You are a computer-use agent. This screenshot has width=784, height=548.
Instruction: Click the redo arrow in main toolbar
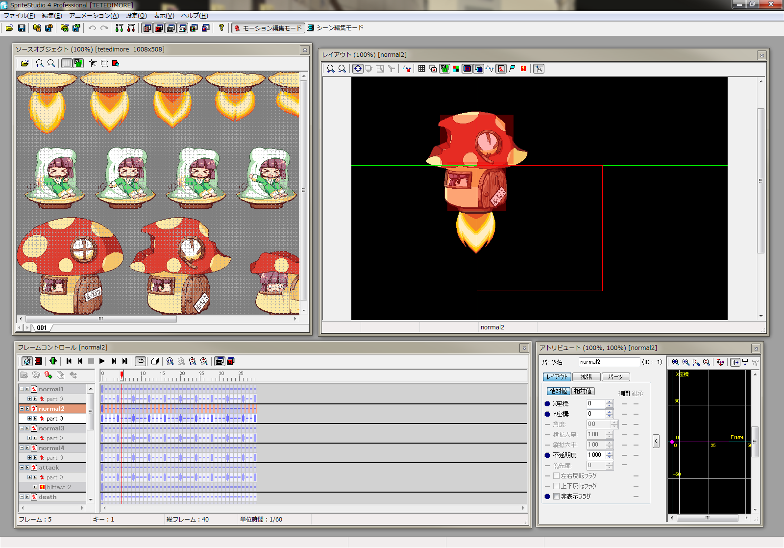104,28
